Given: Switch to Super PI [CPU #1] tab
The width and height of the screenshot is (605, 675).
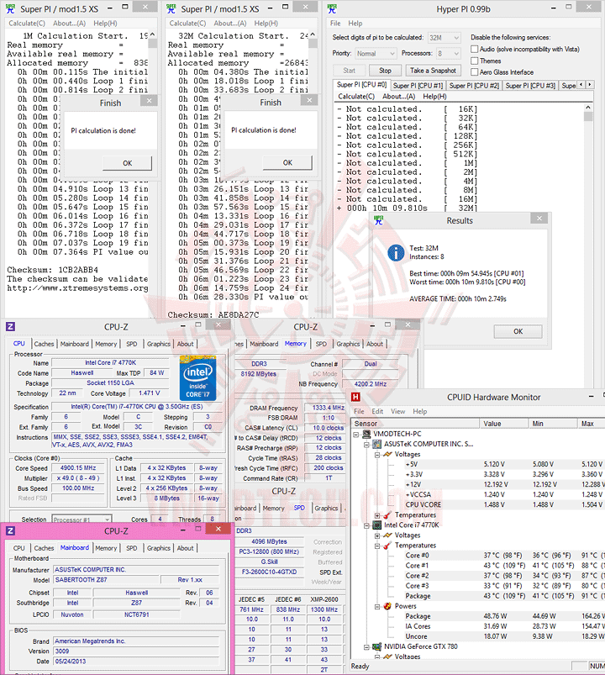Looking at the screenshot, I should 418,86.
